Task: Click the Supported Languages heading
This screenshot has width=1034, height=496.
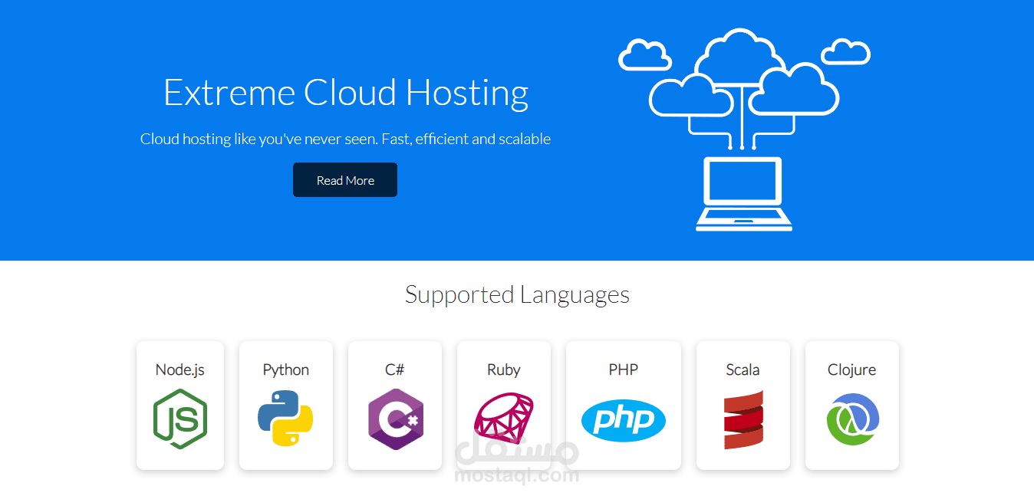Action: point(518,295)
